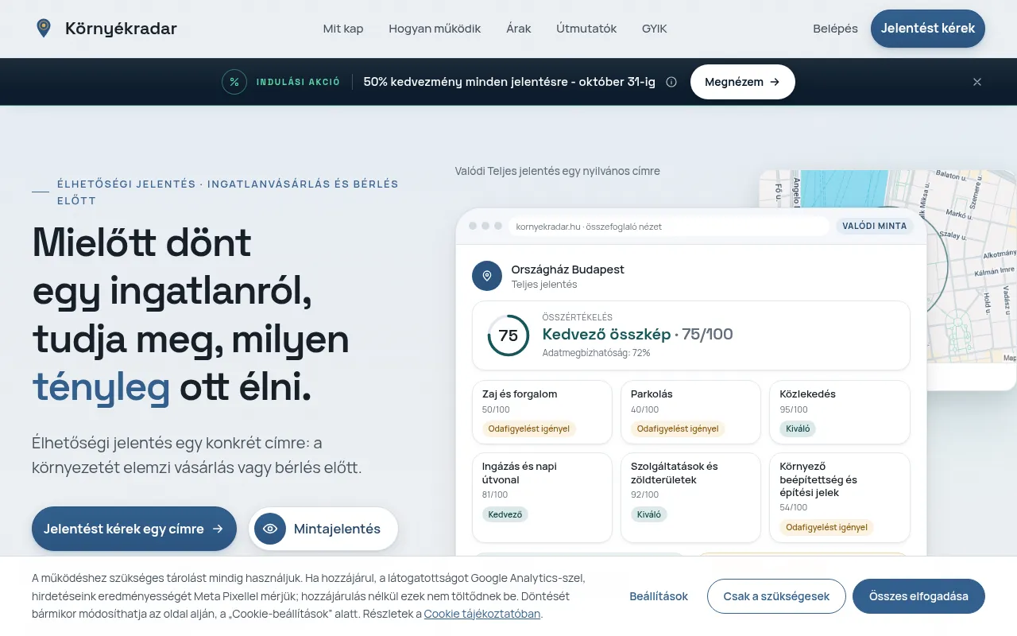1017x636 pixels.
Task: Click Jelentést kérek egy címre button
Action: pyautogui.click(x=134, y=529)
